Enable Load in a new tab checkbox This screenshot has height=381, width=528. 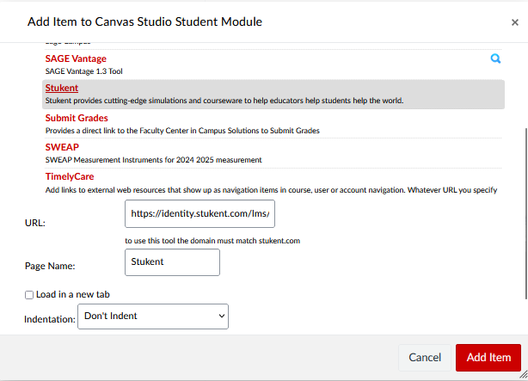pos(29,294)
